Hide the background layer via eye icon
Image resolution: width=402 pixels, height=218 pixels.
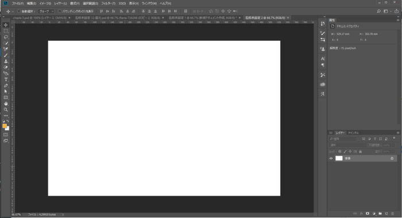click(331, 158)
